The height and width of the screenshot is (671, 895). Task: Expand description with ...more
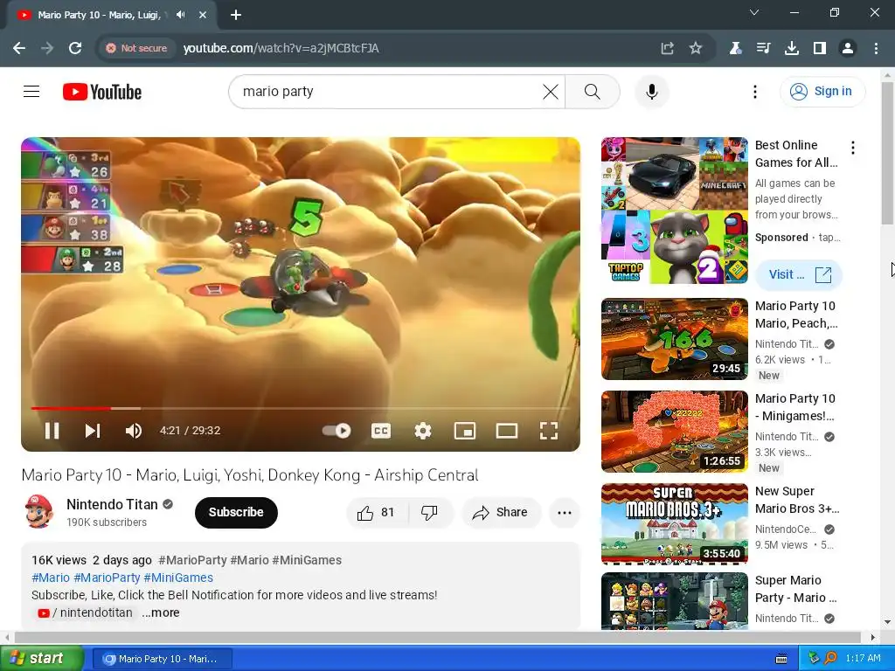tap(161, 612)
